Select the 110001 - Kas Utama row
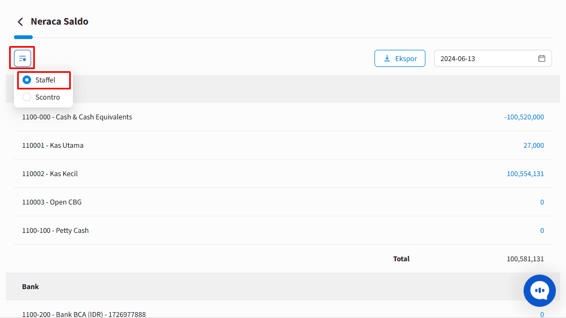 [283, 146]
